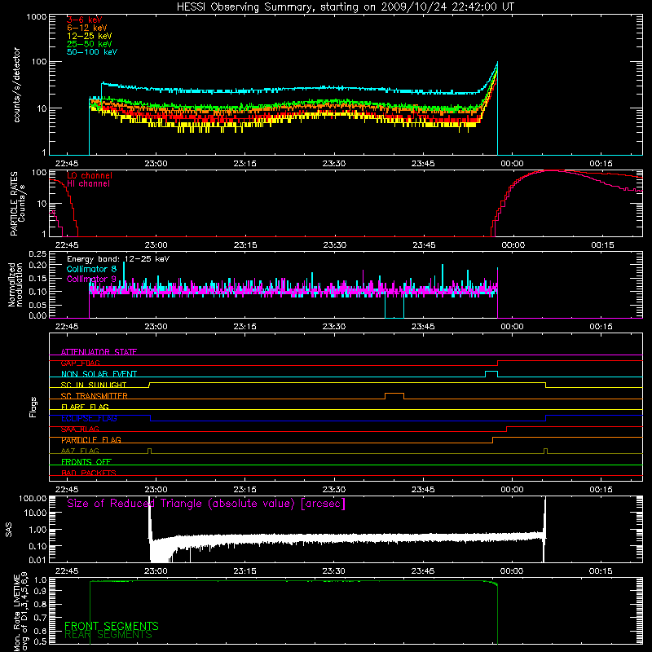Click the FRONTS_OFF flag label
The image size is (652, 652).
pos(86,462)
